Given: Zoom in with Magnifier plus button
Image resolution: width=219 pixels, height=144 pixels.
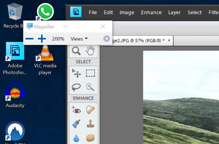Looking at the screenshot, I should pyautogui.click(x=42, y=39).
